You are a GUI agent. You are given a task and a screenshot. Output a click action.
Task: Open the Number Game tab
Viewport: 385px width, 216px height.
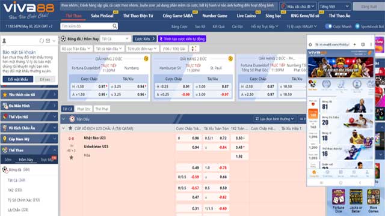tap(215, 16)
